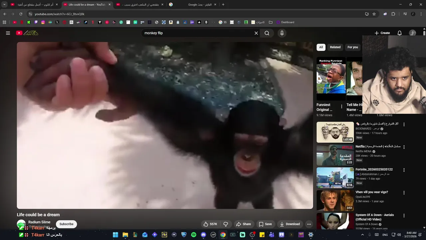Select the All filter chip

[321, 47]
